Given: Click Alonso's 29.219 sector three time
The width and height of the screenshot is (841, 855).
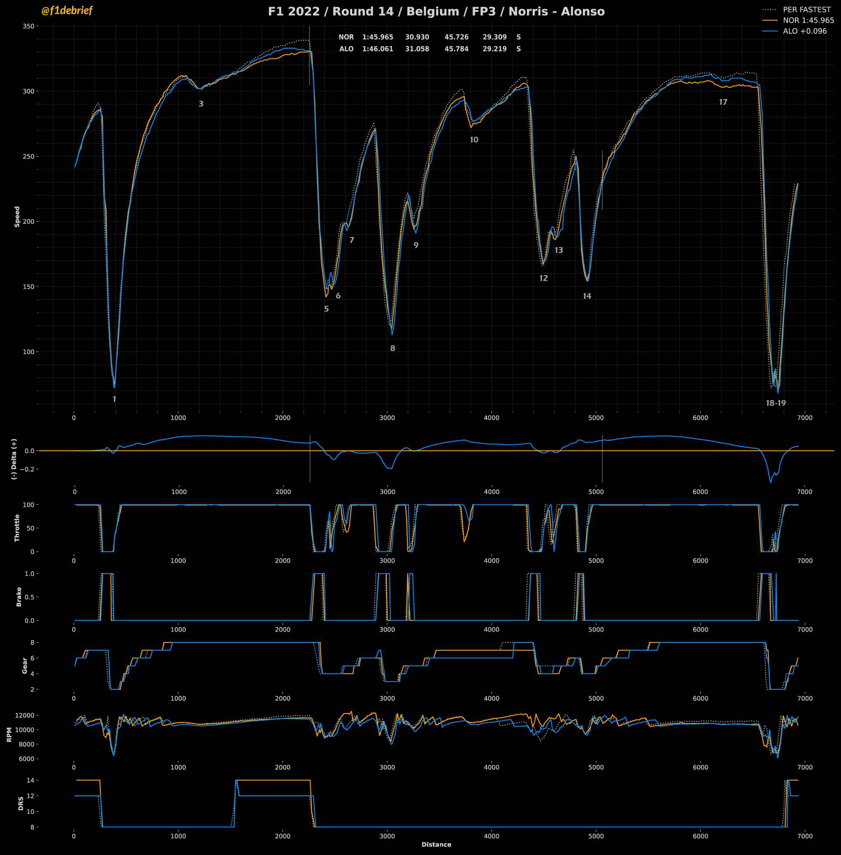Looking at the screenshot, I should pos(494,49).
